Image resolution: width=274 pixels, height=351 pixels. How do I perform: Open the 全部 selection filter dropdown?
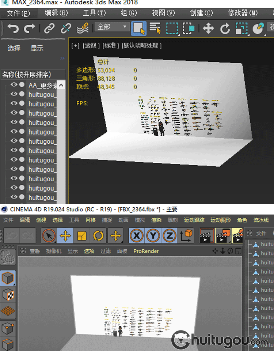[x=111, y=27]
